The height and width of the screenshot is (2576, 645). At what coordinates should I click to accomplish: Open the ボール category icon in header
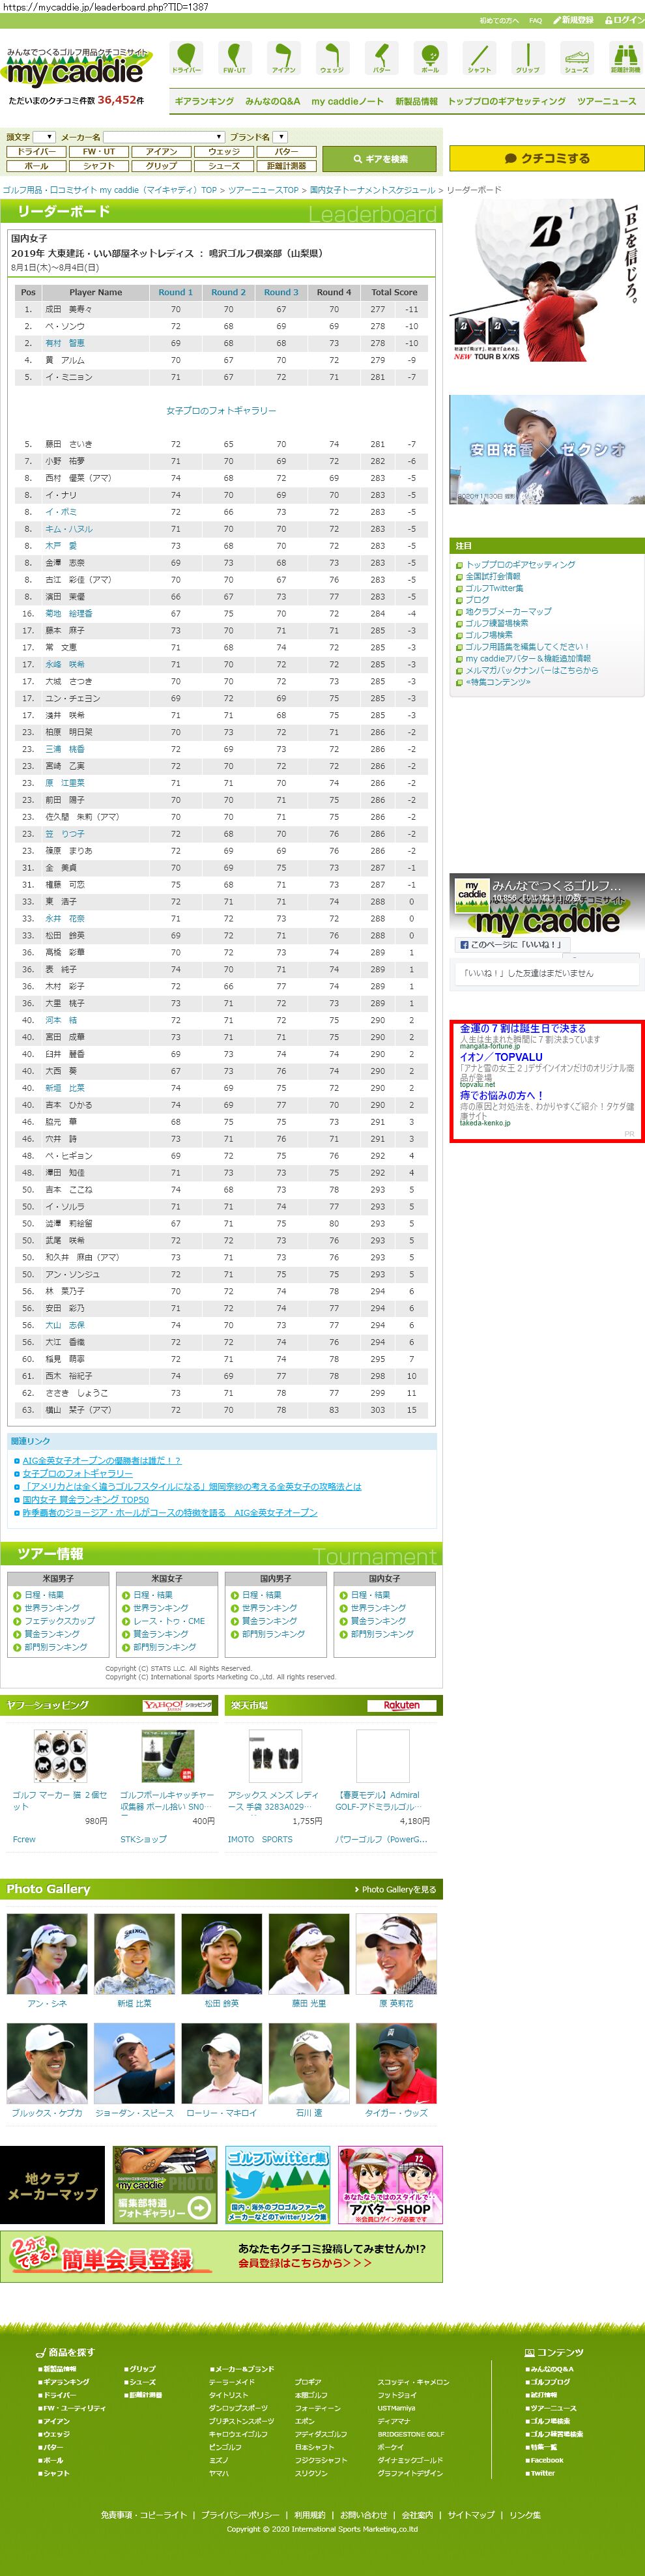pyautogui.click(x=430, y=58)
